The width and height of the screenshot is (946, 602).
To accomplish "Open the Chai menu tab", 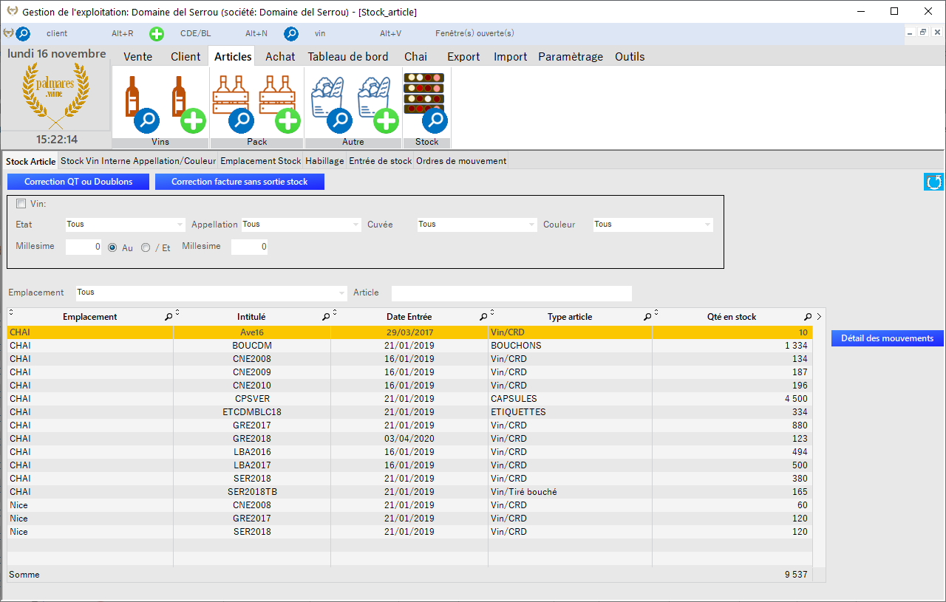I will (x=415, y=57).
